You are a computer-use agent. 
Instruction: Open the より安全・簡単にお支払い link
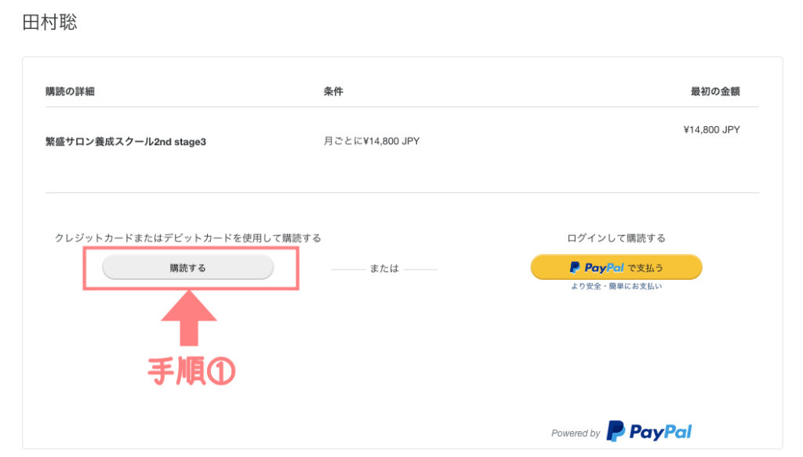pyautogui.click(x=616, y=286)
